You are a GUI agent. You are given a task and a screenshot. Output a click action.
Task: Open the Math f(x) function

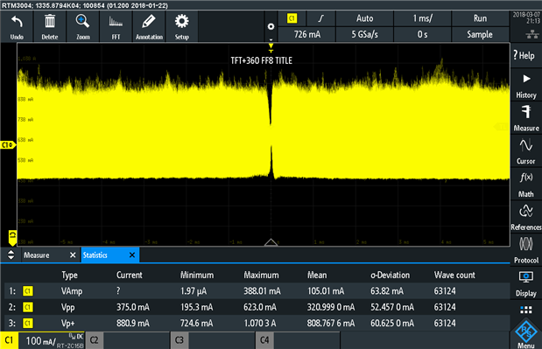(x=526, y=184)
